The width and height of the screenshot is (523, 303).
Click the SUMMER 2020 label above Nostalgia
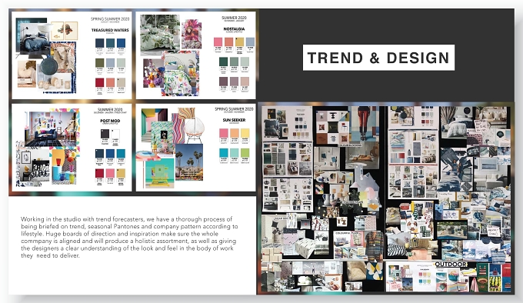tap(234, 18)
